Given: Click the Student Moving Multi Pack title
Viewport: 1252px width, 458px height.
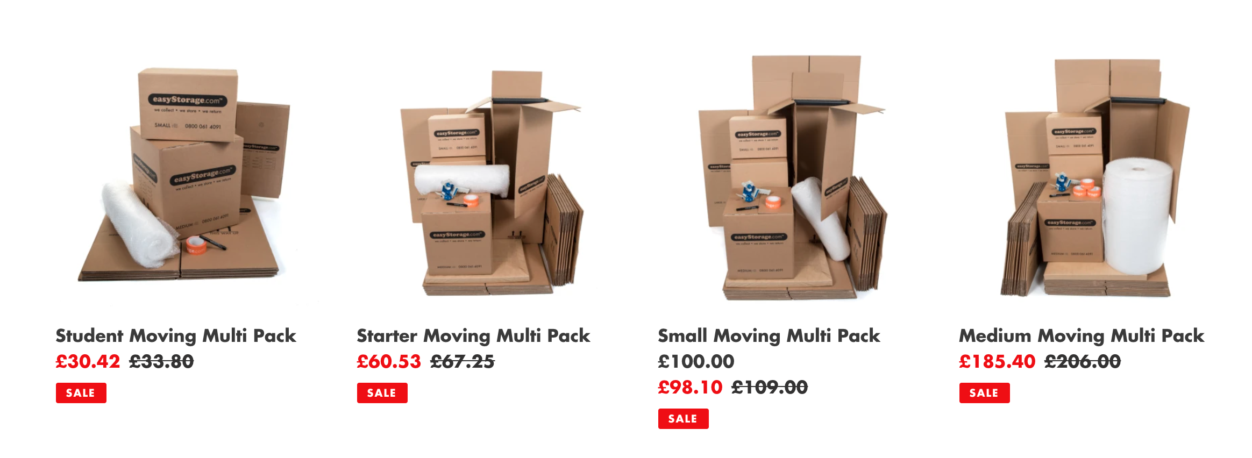Looking at the screenshot, I should point(176,336).
